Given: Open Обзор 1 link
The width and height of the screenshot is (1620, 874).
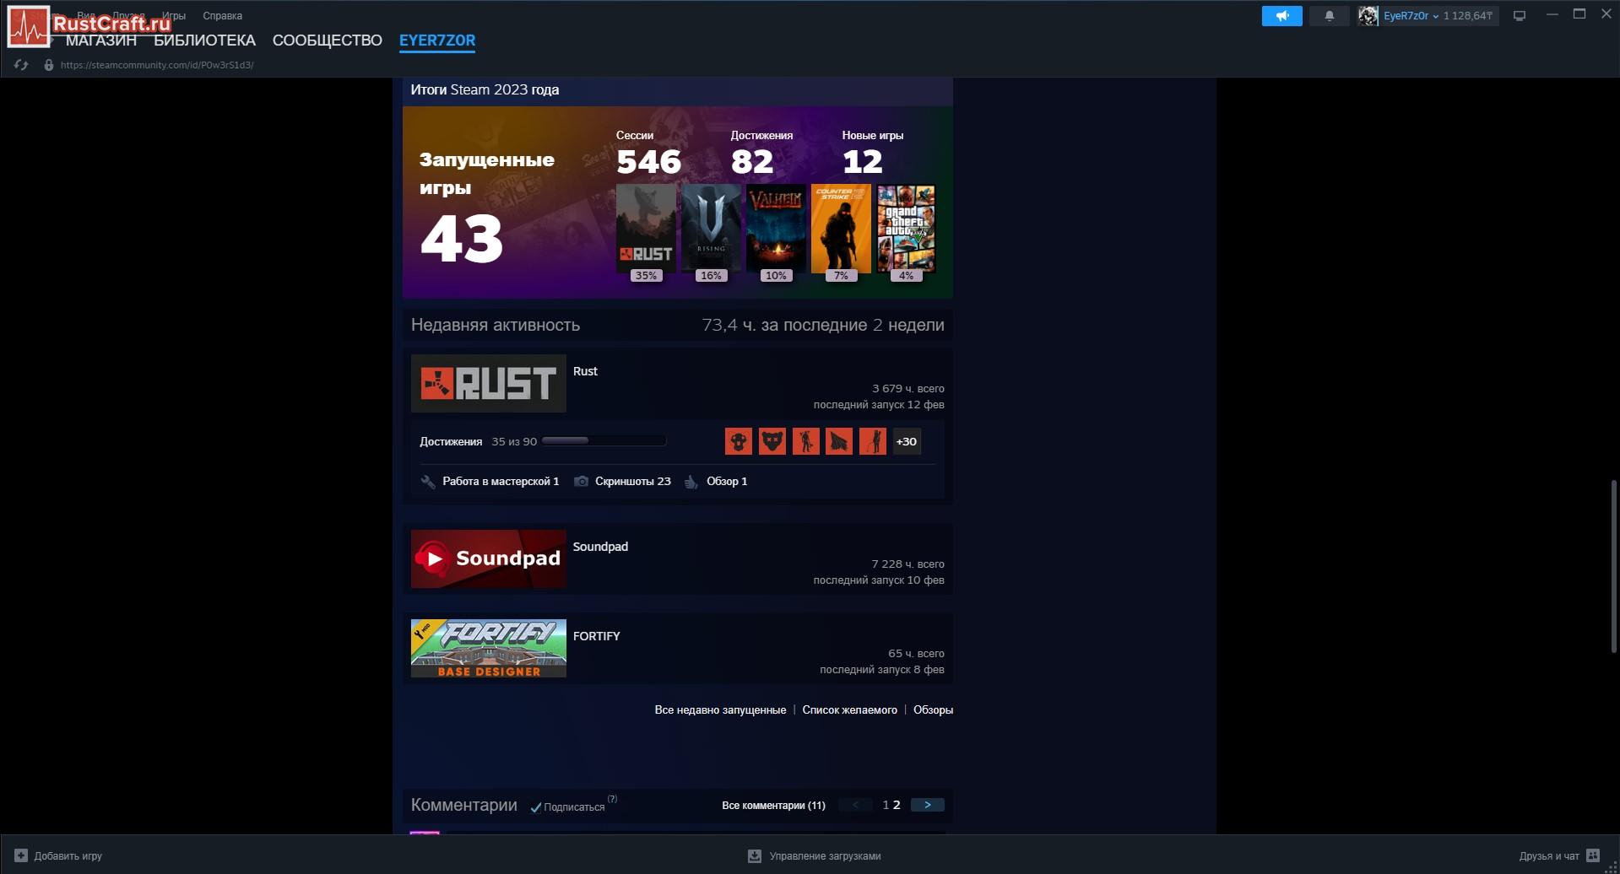Looking at the screenshot, I should [x=727, y=482].
